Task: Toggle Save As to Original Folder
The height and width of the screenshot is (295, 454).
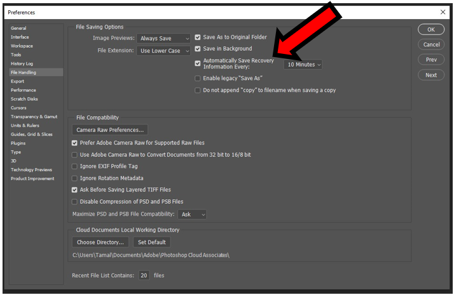Action: [198, 37]
